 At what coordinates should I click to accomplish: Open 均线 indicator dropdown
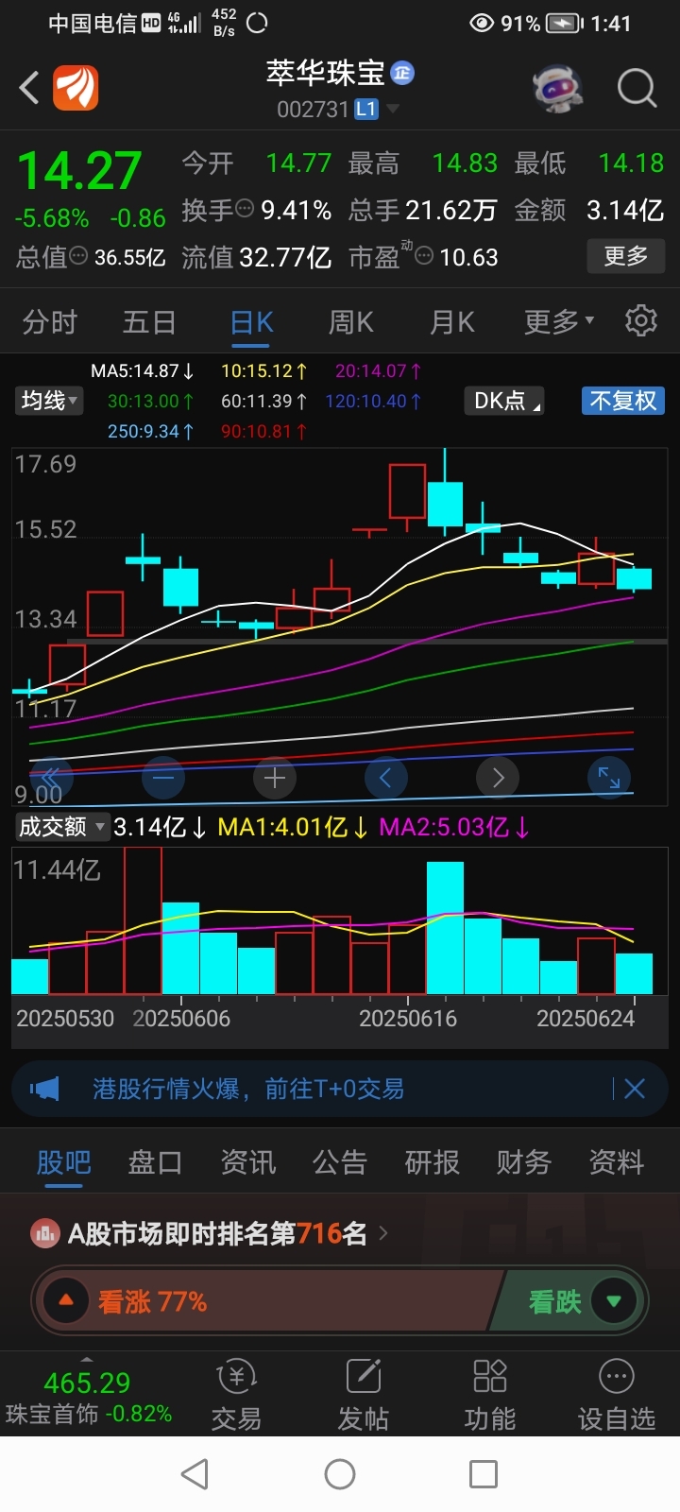(50, 401)
